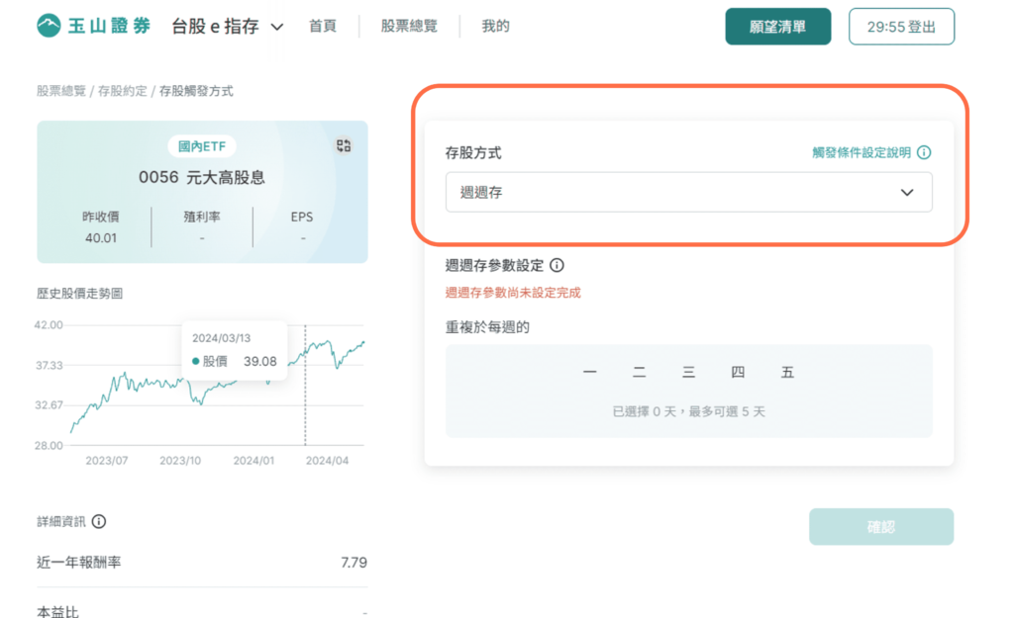Click the 國內ETF tag on the stock card
The width and height of the screenshot is (1014, 618).
202,146
